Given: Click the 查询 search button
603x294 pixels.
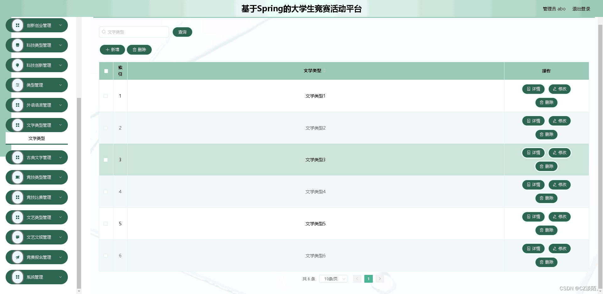Looking at the screenshot, I should pyautogui.click(x=182, y=32).
